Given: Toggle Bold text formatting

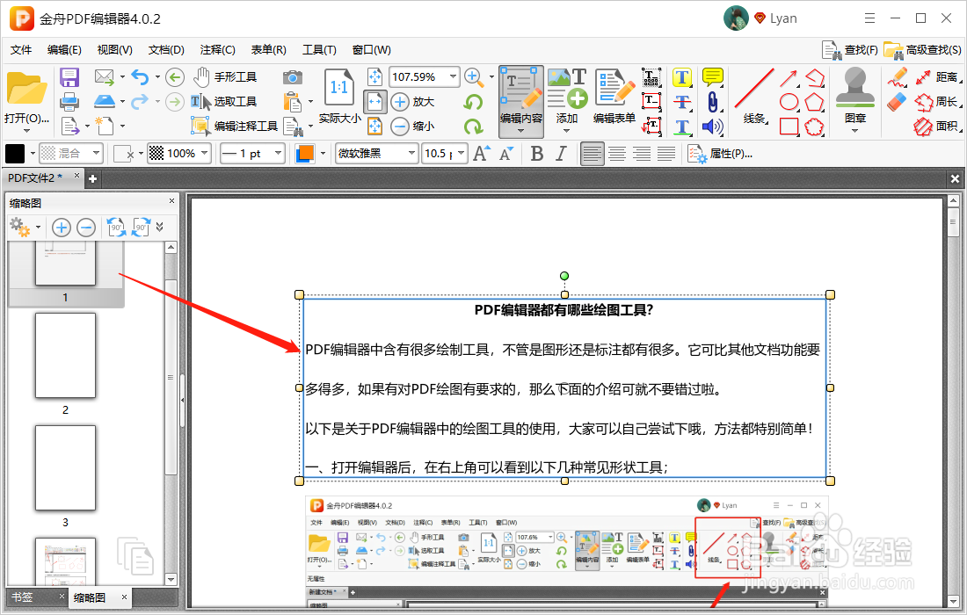Looking at the screenshot, I should [x=536, y=154].
